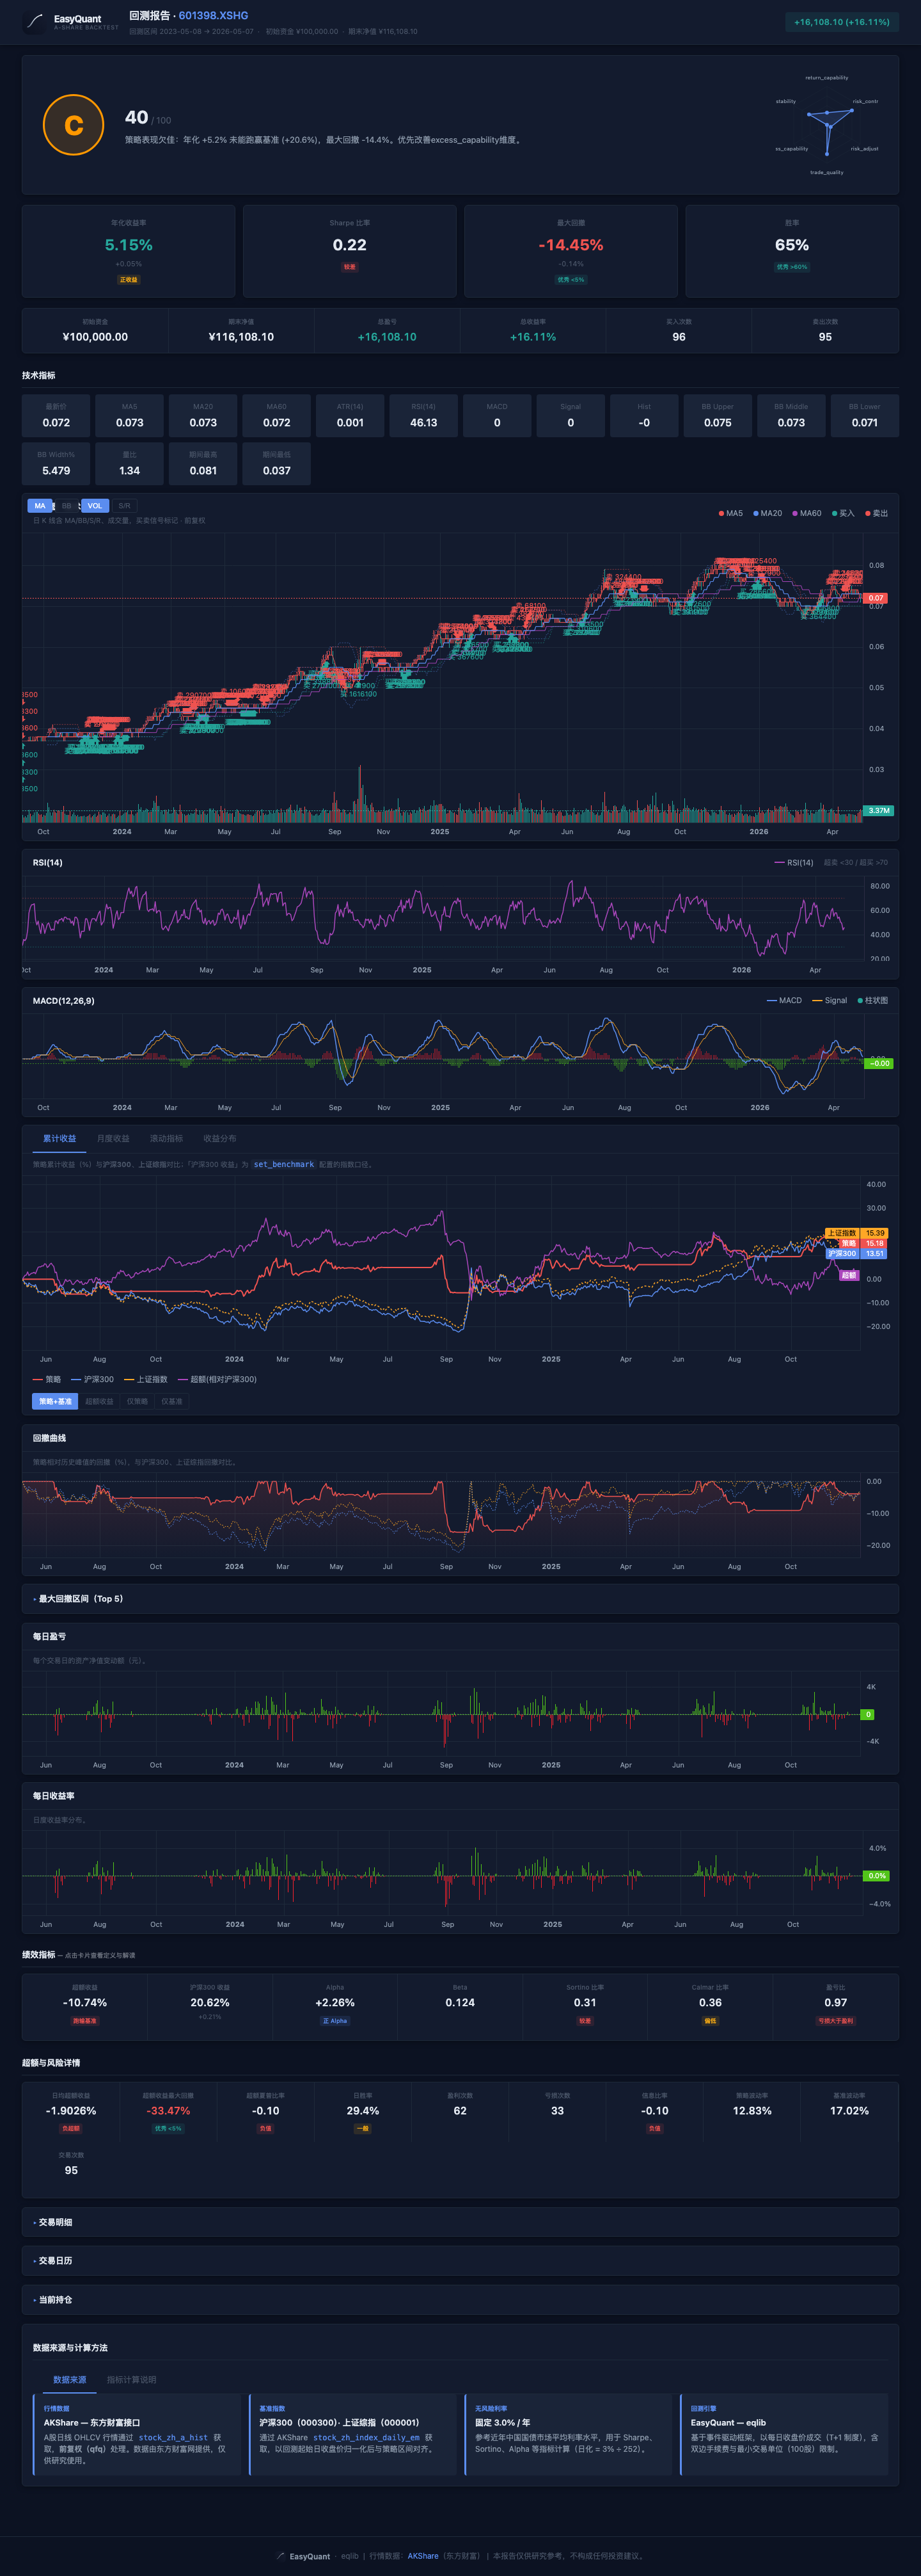
Task: Click the strategy capability radar chart
Action: pos(827,126)
